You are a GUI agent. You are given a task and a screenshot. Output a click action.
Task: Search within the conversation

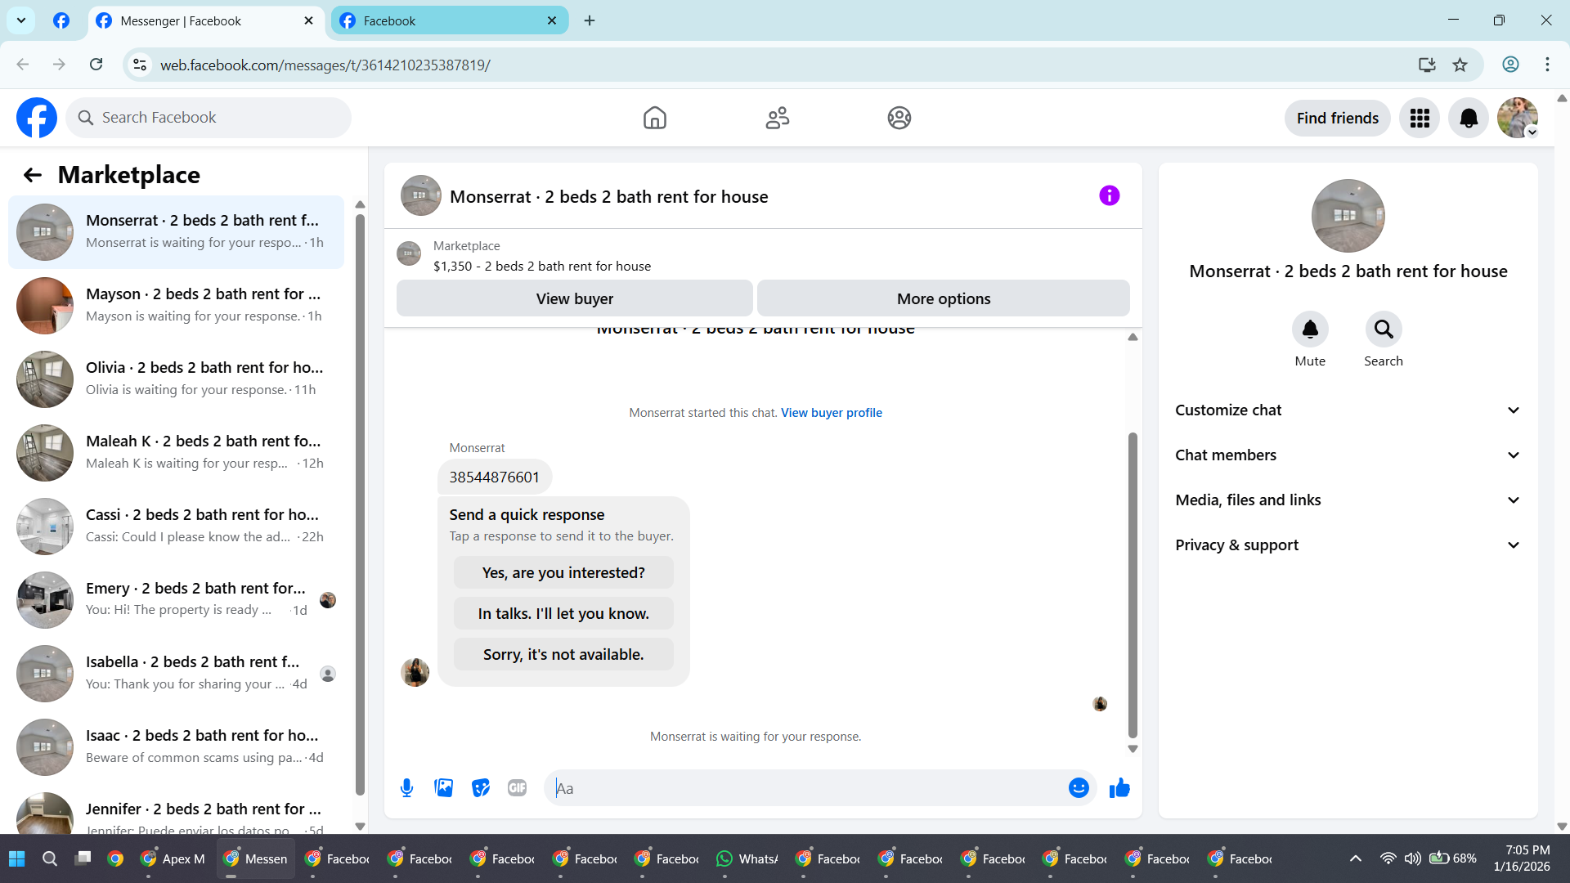point(1383,330)
